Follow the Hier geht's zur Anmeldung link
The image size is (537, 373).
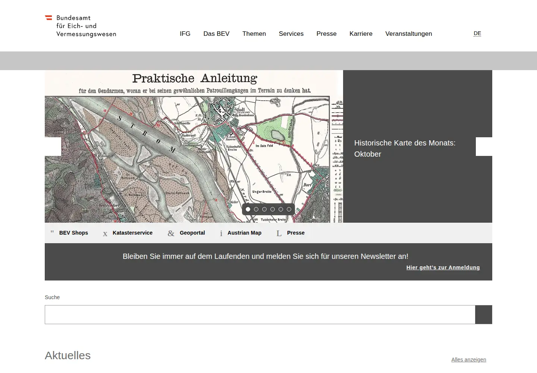[x=443, y=267]
